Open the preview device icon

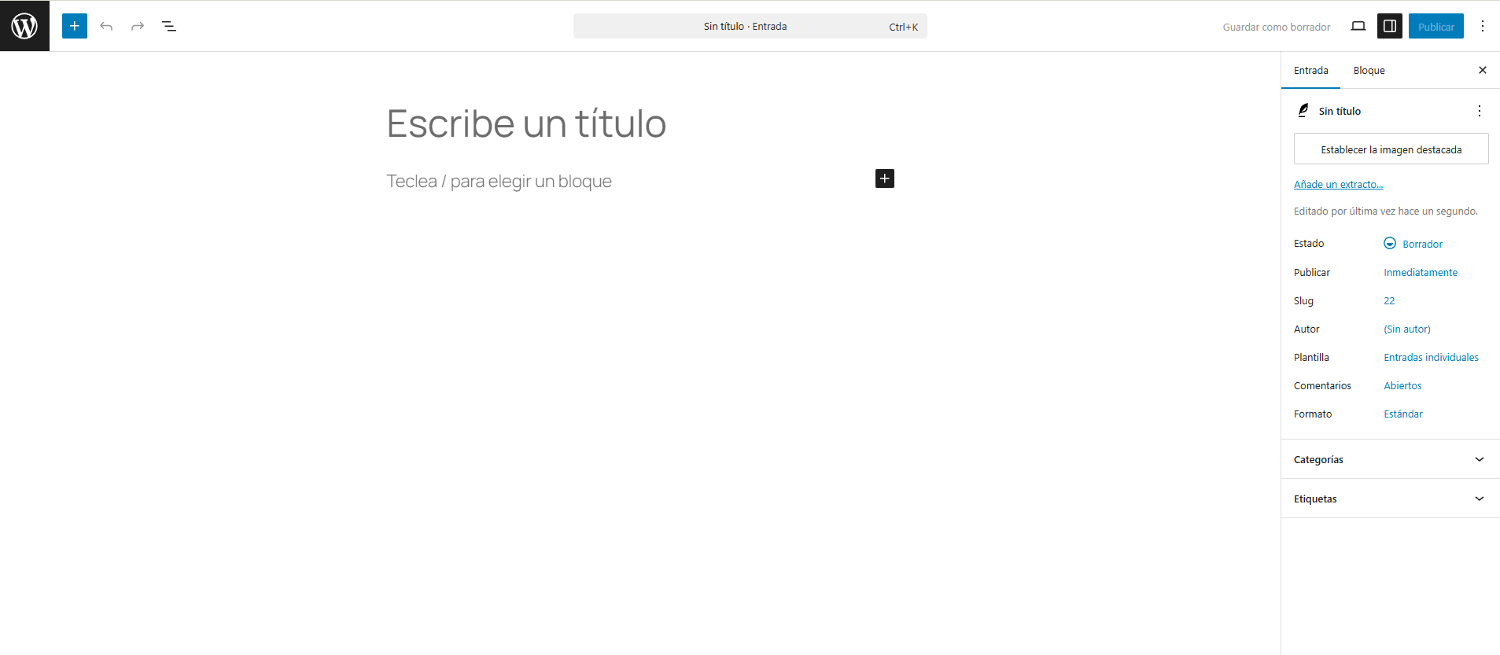1358,26
